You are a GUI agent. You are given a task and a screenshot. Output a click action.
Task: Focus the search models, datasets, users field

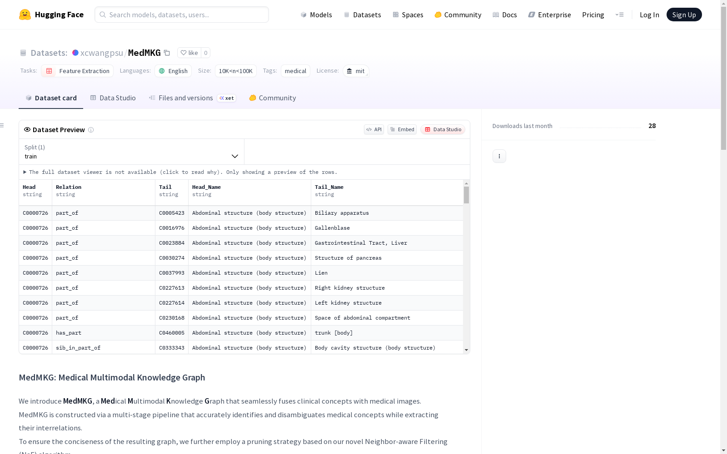(182, 15)
